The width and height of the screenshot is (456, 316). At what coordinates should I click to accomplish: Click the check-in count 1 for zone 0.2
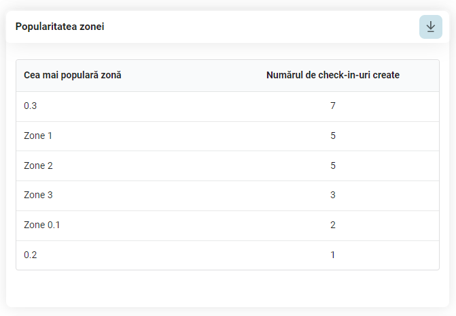(333, 255)
